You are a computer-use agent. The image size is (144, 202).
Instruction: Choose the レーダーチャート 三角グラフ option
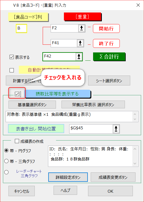pyautogui.click(x=6, y=172)
